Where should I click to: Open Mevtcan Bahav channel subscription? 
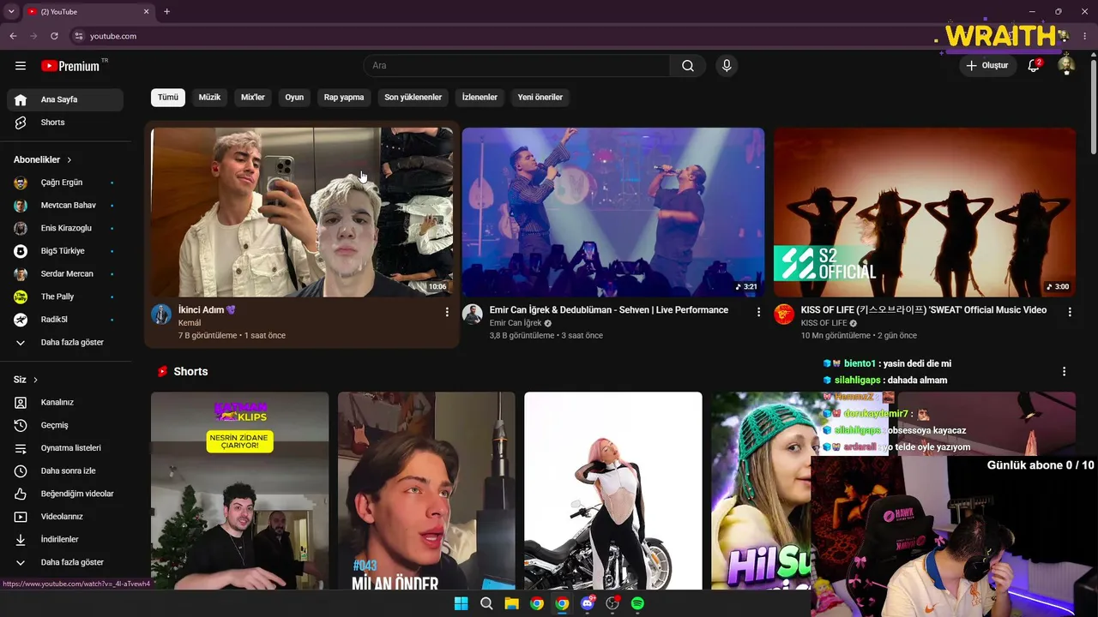[x=65, y=206]
